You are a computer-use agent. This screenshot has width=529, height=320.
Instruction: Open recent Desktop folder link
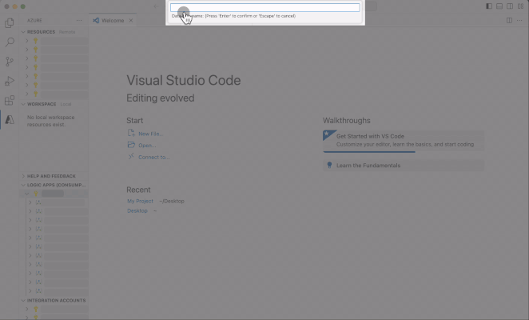137,210
